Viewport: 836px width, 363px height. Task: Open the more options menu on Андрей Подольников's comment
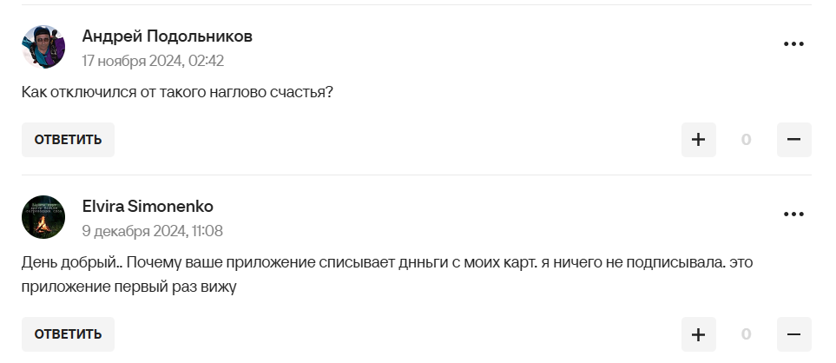(x=793, y=44)
